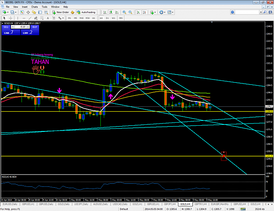Toggle the Market Watch window icon

(x=22, y=12)
